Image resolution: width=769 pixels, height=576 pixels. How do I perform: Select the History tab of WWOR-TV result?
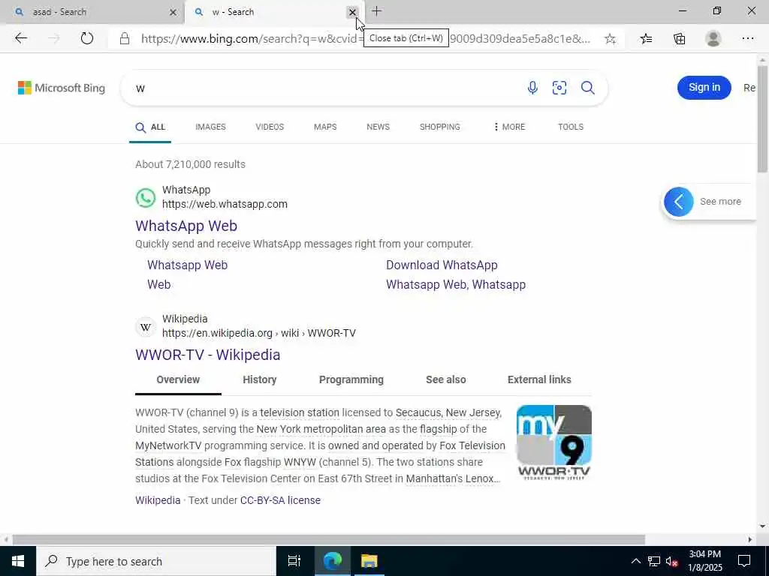click(259, 379)
